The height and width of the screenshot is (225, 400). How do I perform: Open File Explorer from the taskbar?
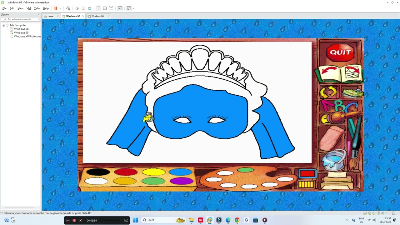click(x=191, y=220)
